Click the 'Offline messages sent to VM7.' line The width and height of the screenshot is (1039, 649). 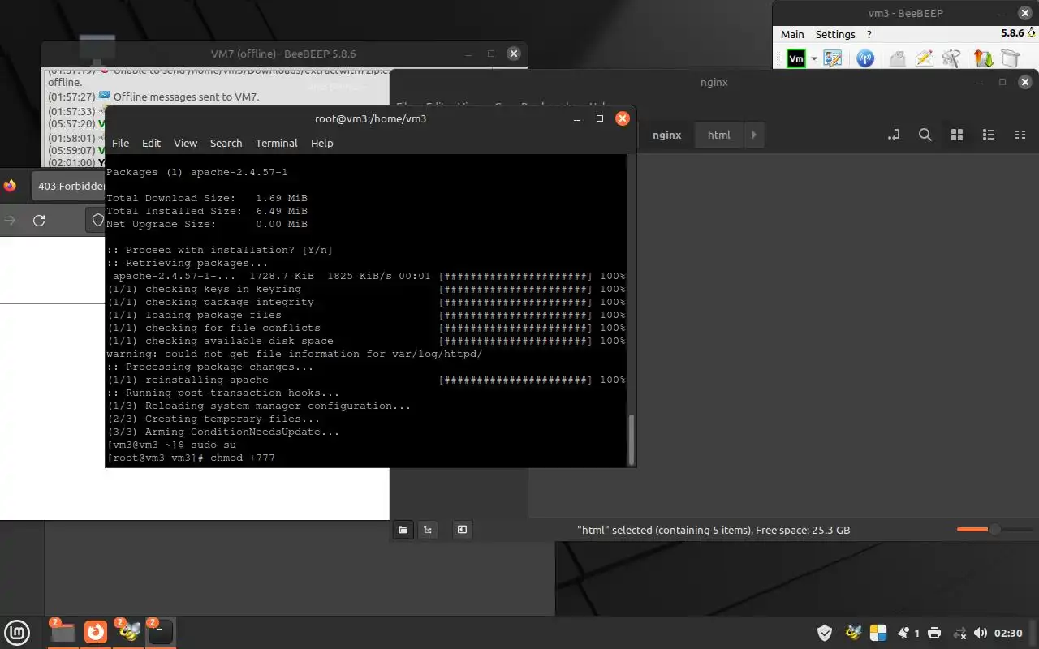point(186,97)
